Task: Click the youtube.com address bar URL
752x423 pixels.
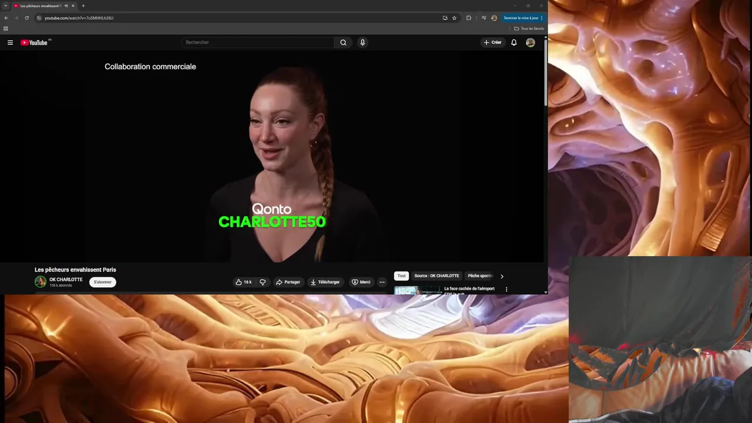Action: pyautogui.click(x=79, y=18)
